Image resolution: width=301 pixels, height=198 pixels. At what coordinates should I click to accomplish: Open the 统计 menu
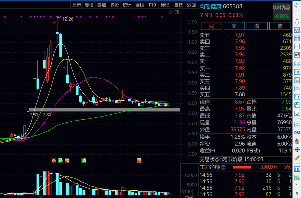127,5
